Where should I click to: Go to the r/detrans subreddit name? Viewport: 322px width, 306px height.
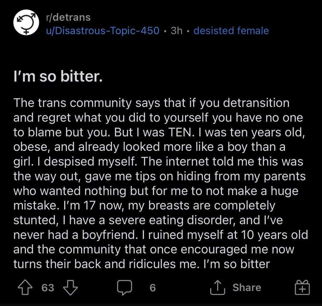point(68,18)
